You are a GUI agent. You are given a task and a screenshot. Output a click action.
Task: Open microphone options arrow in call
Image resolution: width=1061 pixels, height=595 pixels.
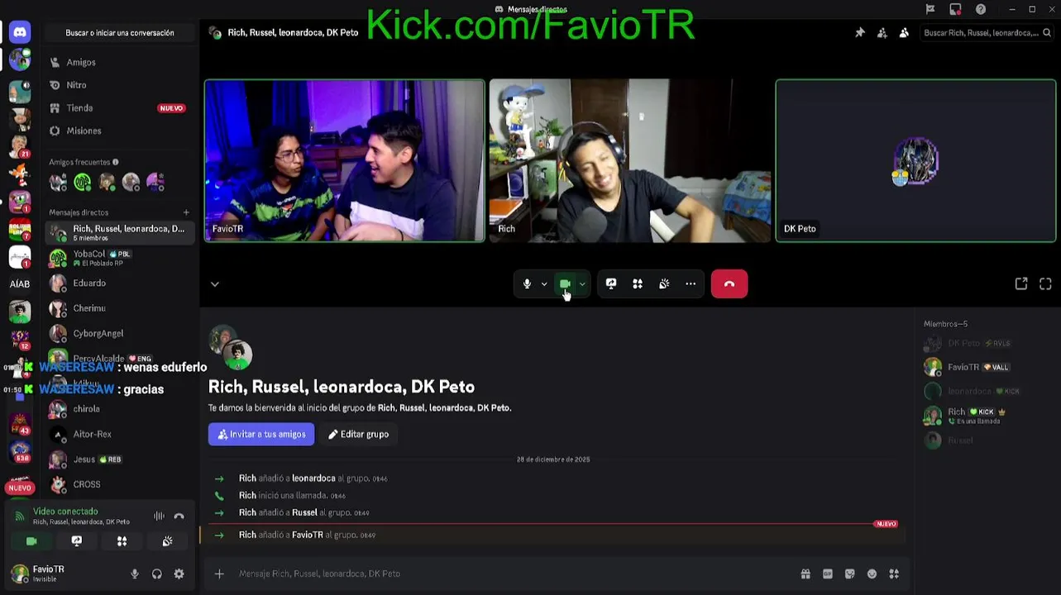coord(544,283)
